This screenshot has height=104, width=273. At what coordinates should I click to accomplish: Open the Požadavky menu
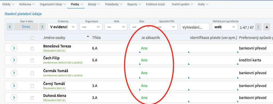114,4
